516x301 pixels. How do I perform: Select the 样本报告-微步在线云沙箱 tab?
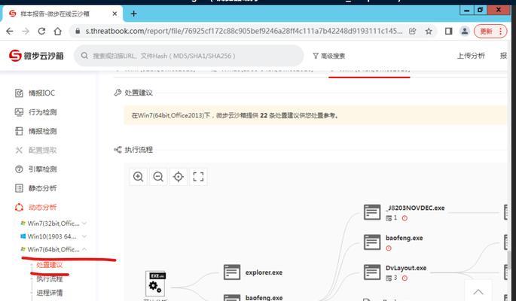63,14
